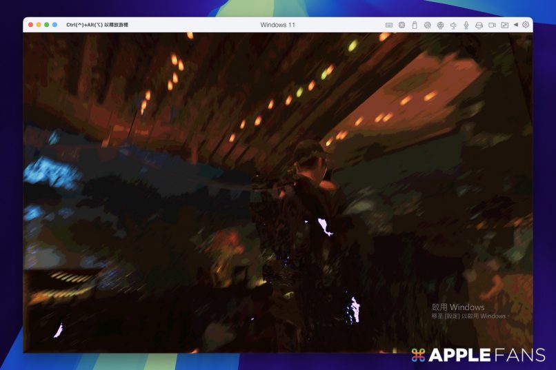
Task: Open the network globe icon
Action: [x=441, y=25]
